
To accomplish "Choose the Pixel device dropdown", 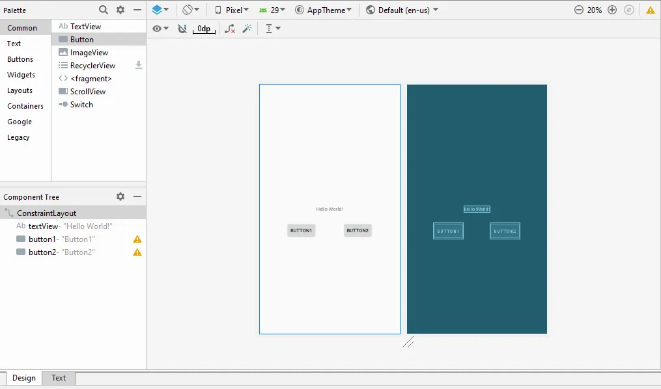I will [232, 10].
